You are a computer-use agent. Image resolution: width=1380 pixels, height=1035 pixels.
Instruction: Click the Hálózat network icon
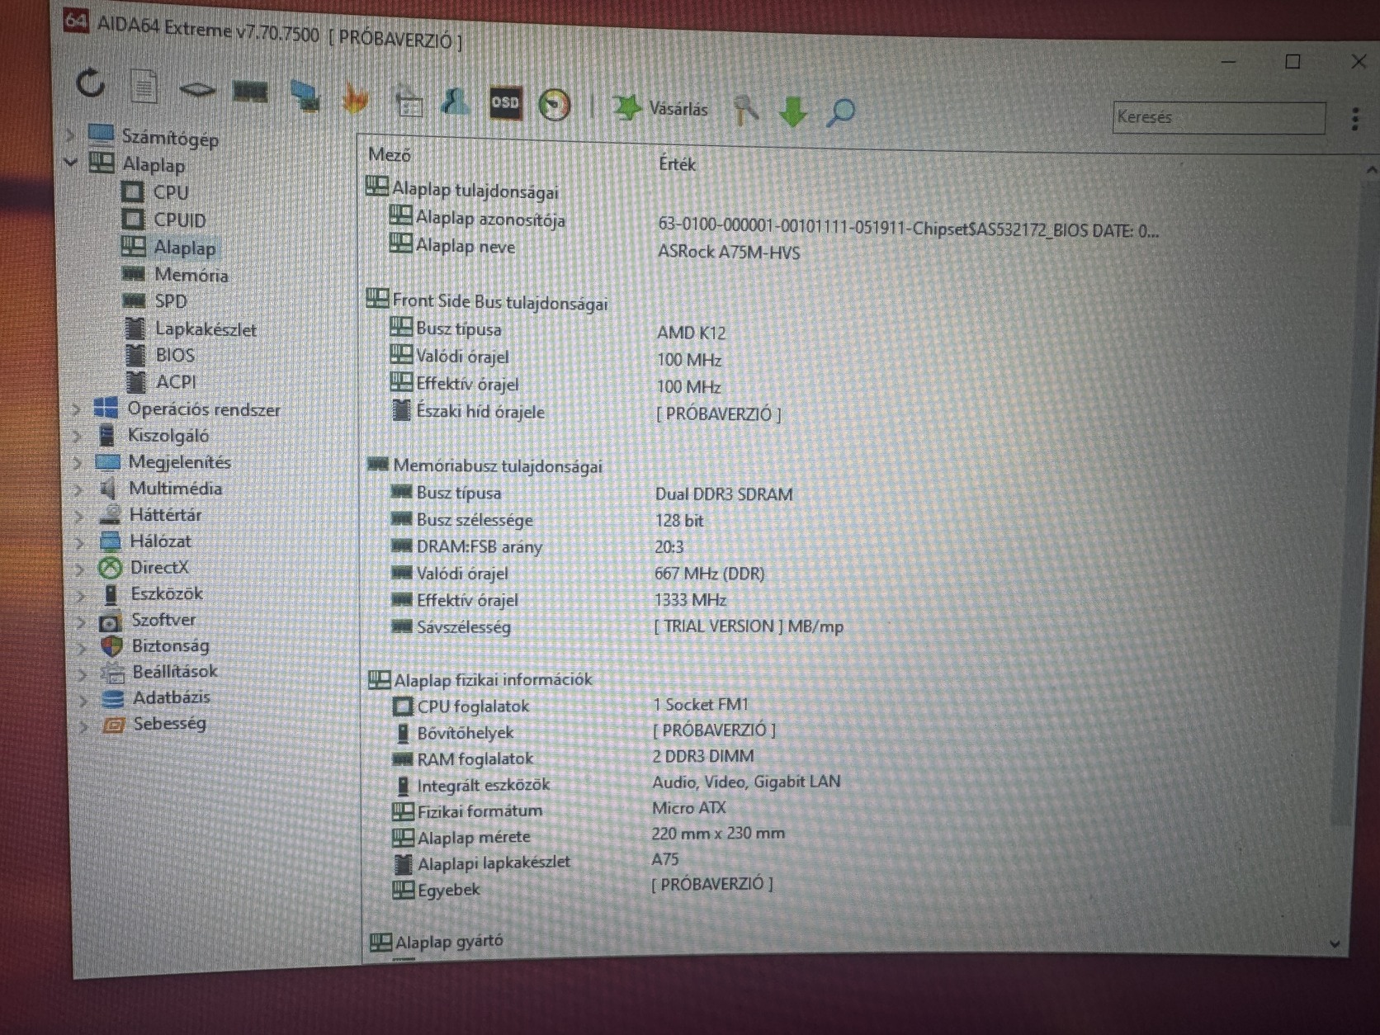(x=110, y=541)
